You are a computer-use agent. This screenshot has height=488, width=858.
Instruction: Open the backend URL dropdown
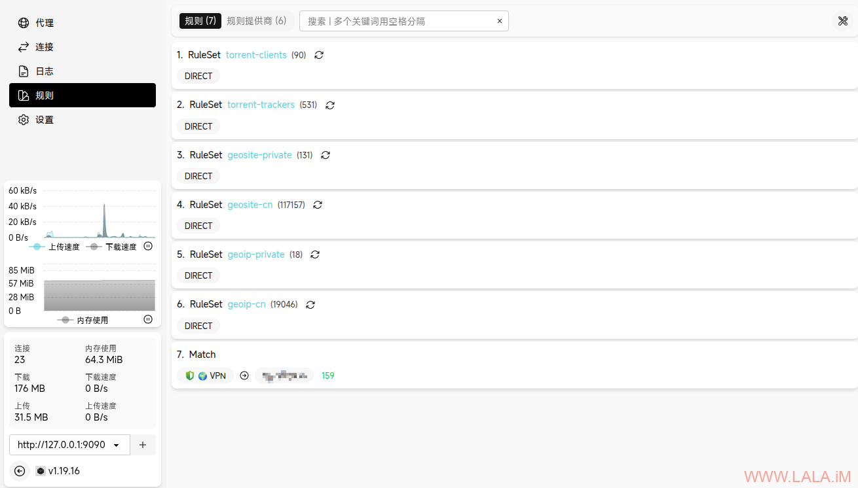69,445
